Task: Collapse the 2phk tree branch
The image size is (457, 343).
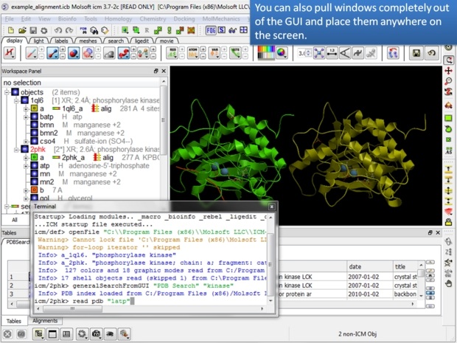Action: [16, 149]
